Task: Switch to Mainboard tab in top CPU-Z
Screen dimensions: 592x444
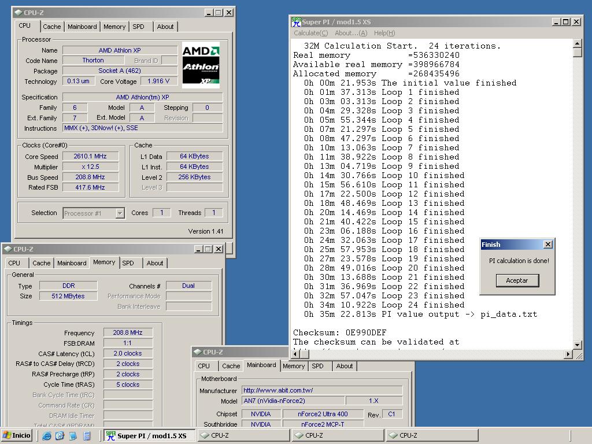Action: pos(82,27)
